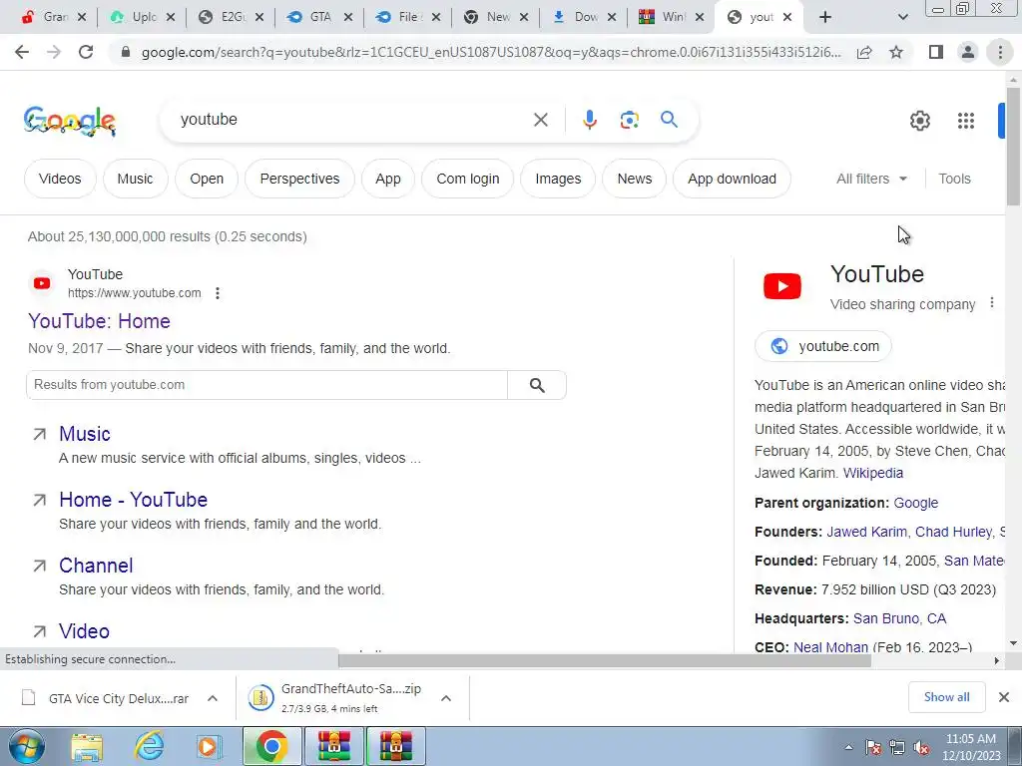This screenshot has width=1022, height=766.
Task: Open Windows Media Player from the taskbar
Action: point(210,746)
